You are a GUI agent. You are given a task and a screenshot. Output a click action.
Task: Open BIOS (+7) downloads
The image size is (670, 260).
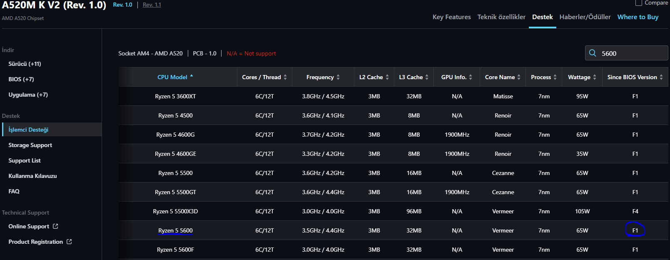(21, 79)
